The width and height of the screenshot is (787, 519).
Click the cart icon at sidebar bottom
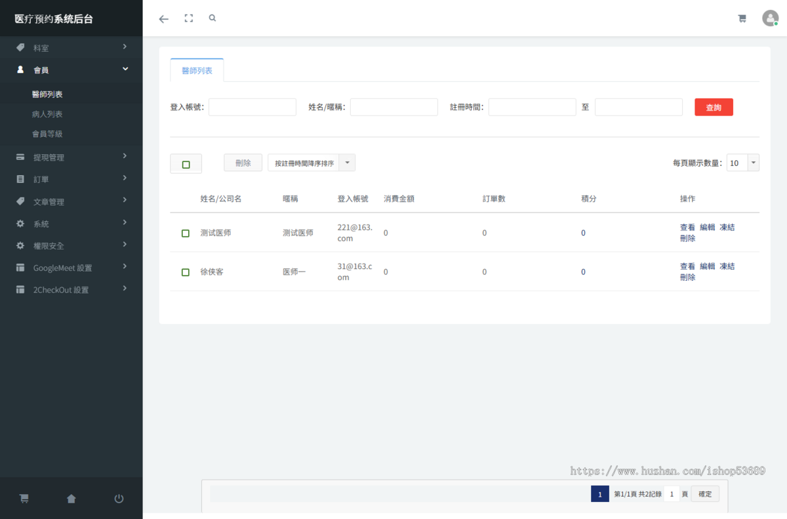[x=24, y=499]
